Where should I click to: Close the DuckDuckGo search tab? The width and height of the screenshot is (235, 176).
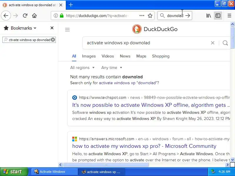[61, 5]
